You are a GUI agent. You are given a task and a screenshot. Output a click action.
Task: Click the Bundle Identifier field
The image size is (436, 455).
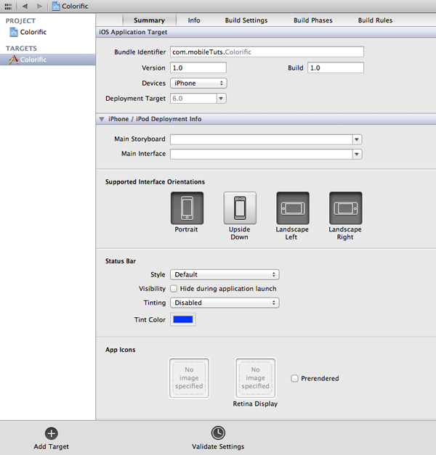point(267,52)
